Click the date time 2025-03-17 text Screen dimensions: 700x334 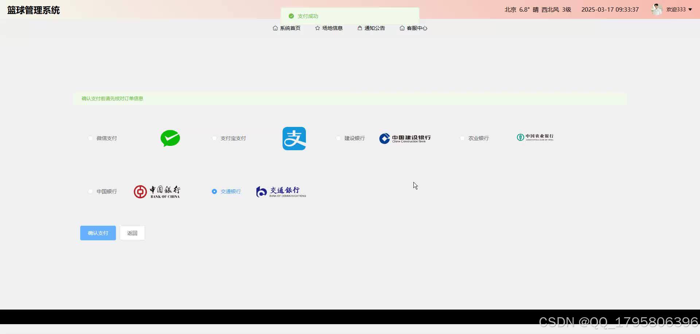610,9
